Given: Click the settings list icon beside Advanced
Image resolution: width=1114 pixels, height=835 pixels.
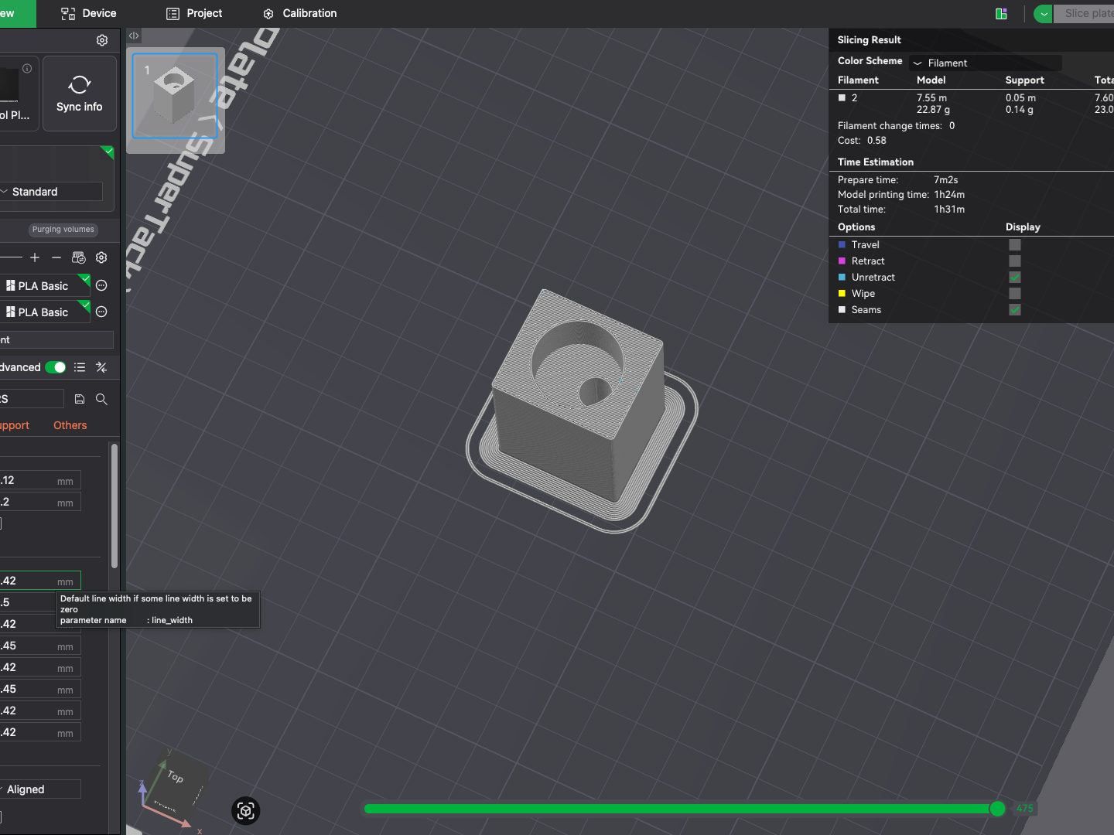Looking at the screenshot, I should (80, 367).
